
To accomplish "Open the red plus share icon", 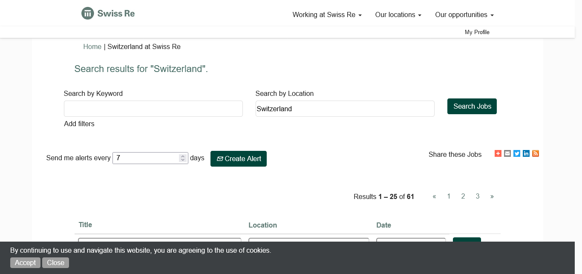I will click(x=498, y=153).
